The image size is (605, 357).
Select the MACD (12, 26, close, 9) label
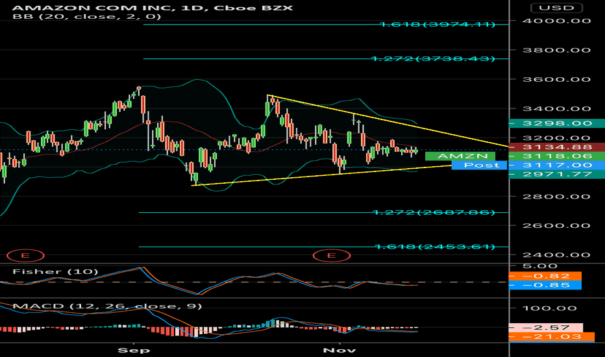(x=107, y=306)
